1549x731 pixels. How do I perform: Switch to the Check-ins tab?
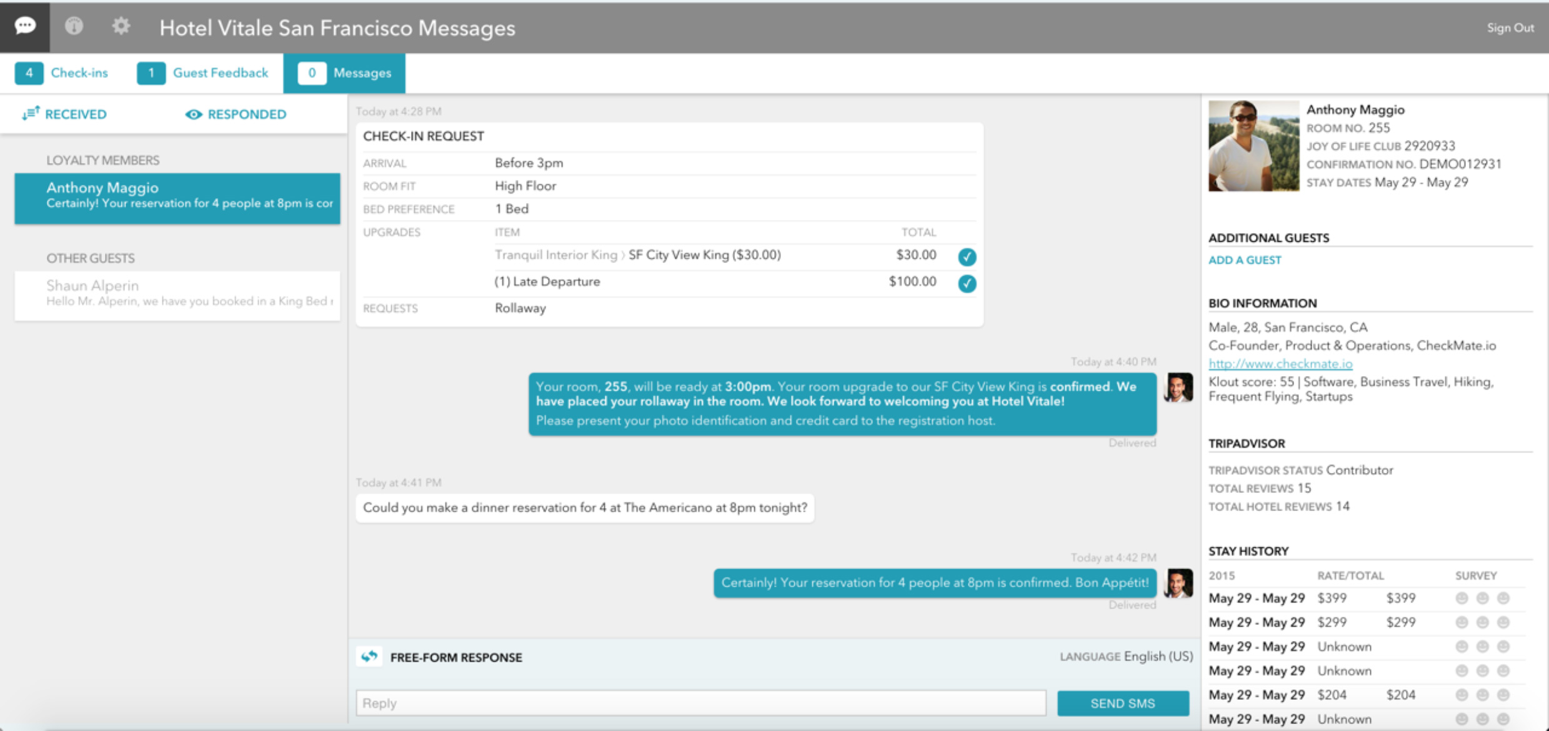click(62, 73)
